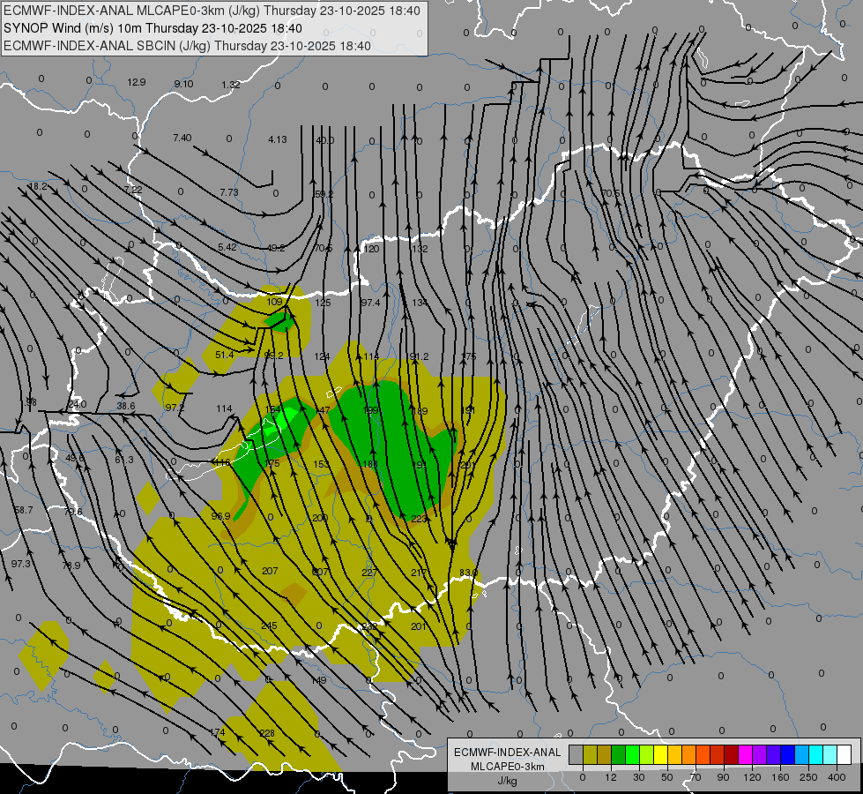Click the map value 96.9

220,516
